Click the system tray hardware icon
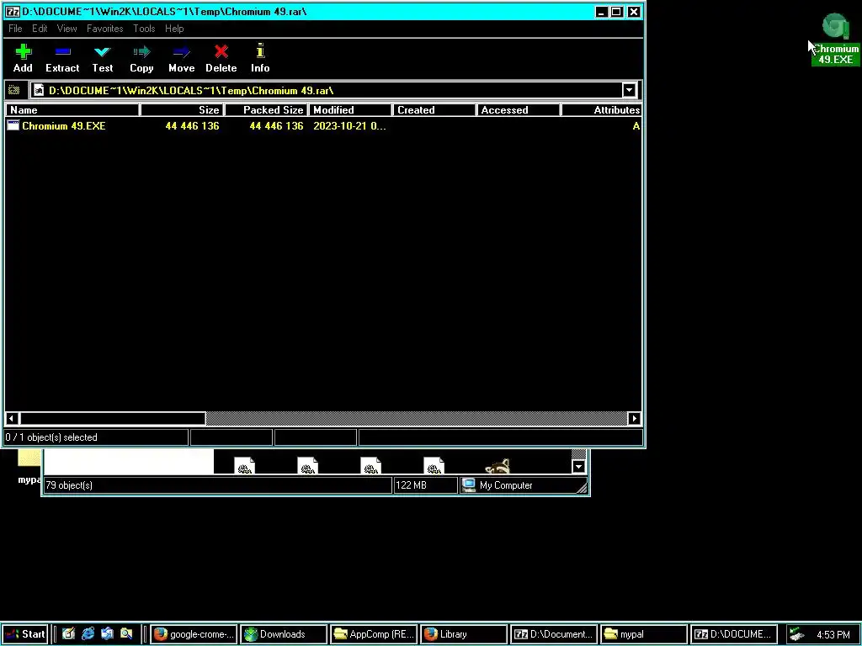862x646 pixels. 797,634
